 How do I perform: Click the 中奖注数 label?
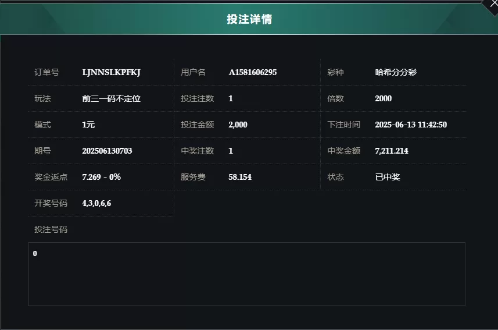tap(197, 151)
